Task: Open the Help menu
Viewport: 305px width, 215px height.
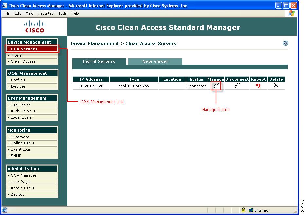Action: [75, 13]
